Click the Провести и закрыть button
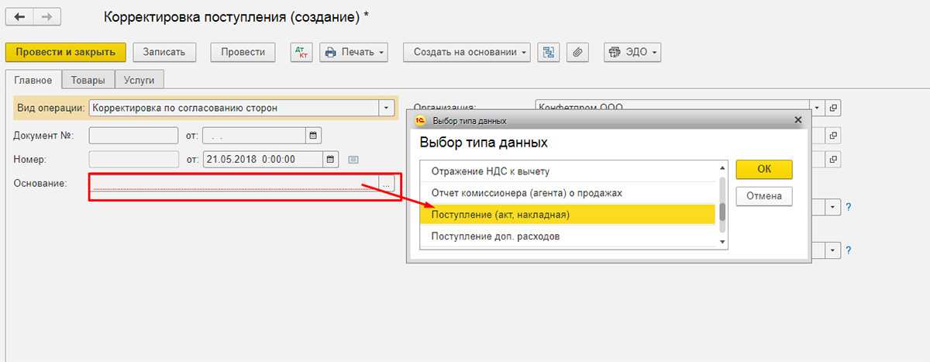Viewport: 930px width, 362px height. pyautogui.click(x=65, y=52)
